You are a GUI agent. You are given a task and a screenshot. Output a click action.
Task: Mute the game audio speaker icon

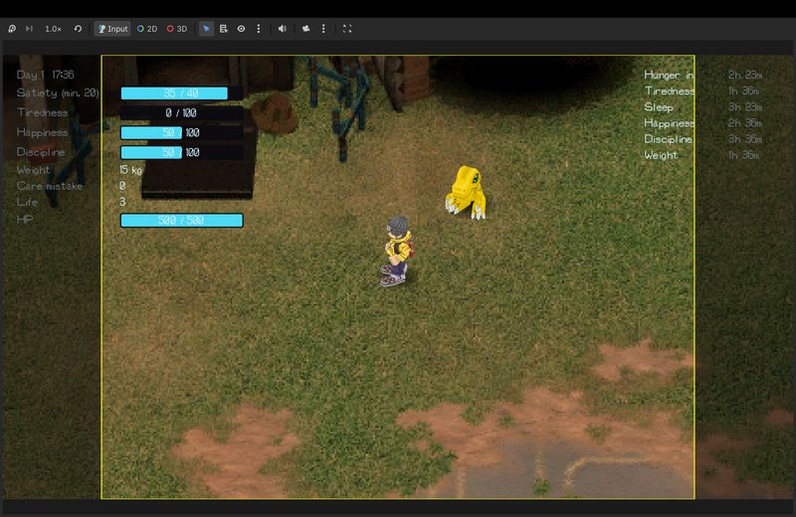pos(283,29)
